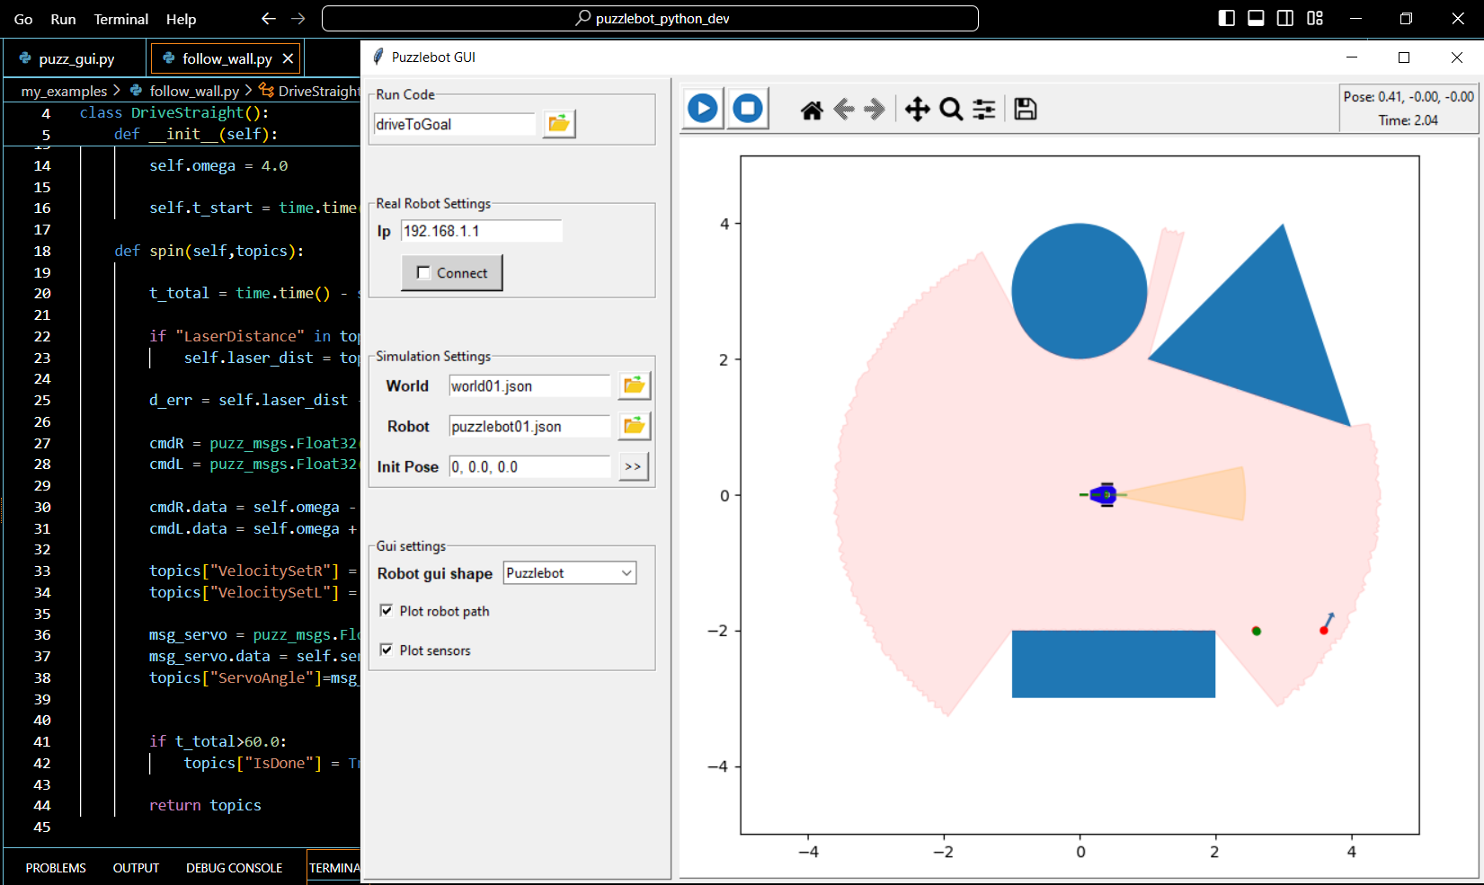Image resolution: width=1484 pixels, height=885 pixels.
Task: Click the blue circle obstacle
Action: coord(1080,291)
